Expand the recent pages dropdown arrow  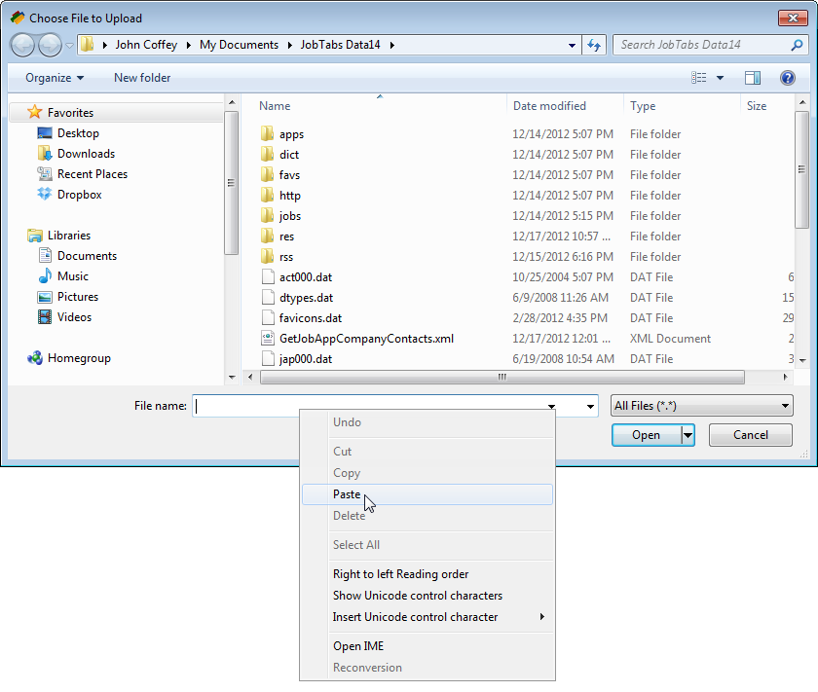[69, 46]
